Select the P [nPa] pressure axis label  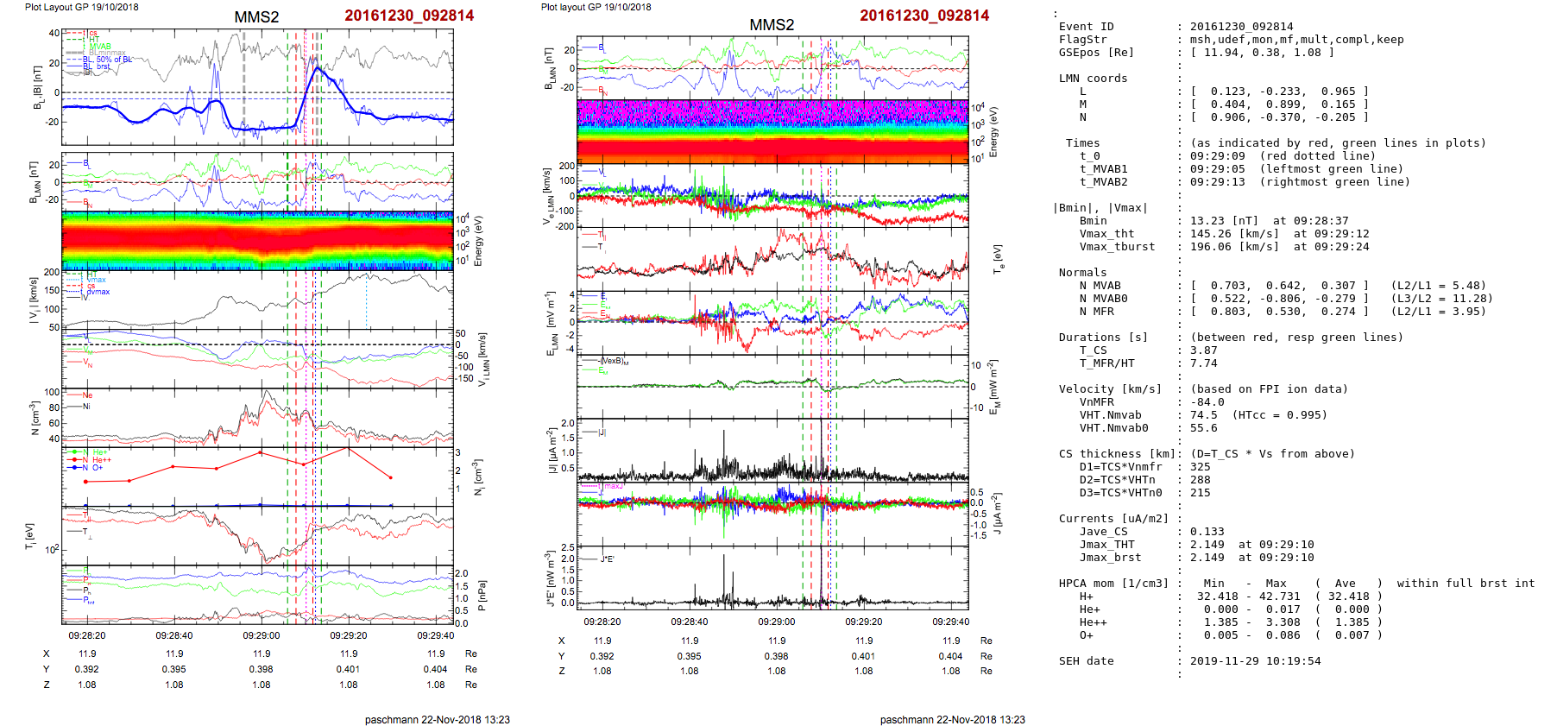coord(481,596)
